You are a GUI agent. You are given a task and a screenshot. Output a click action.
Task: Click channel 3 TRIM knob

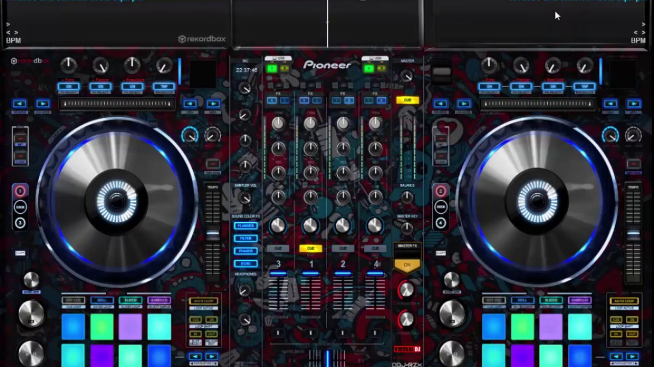pos(278,123)
